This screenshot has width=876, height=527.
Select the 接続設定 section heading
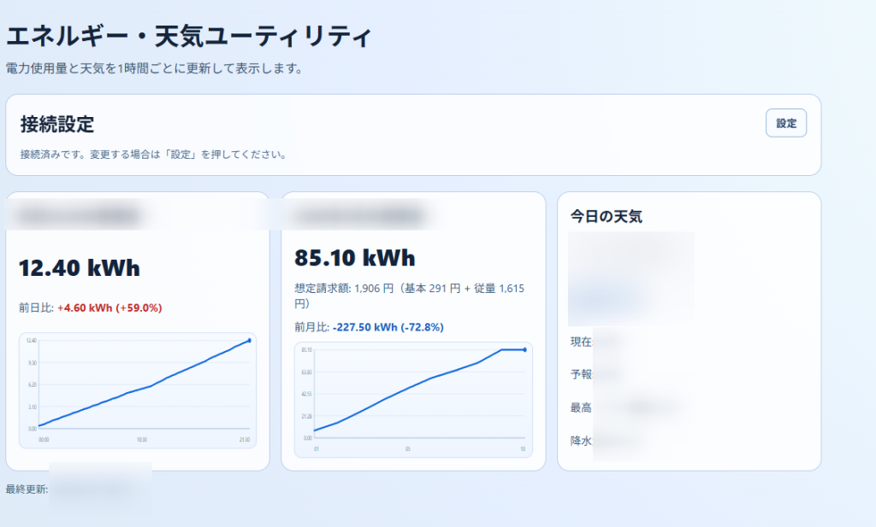pyautogui.click(x=57, y=124)
